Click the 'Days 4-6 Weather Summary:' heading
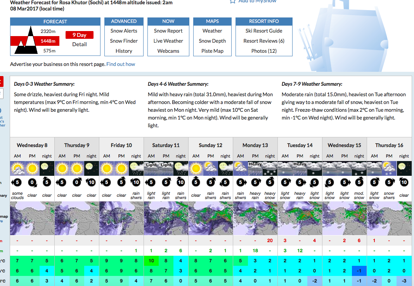The height and width of the screenshot is (286, 414). point(178,84)
